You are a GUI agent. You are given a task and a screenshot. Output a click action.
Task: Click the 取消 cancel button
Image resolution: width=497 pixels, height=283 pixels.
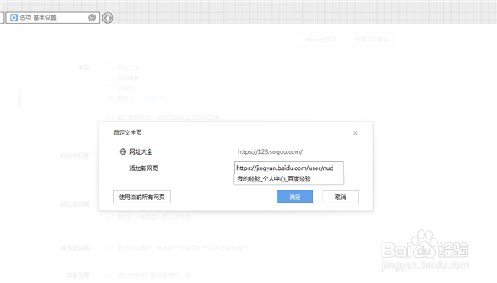click(x=340, y=197)
